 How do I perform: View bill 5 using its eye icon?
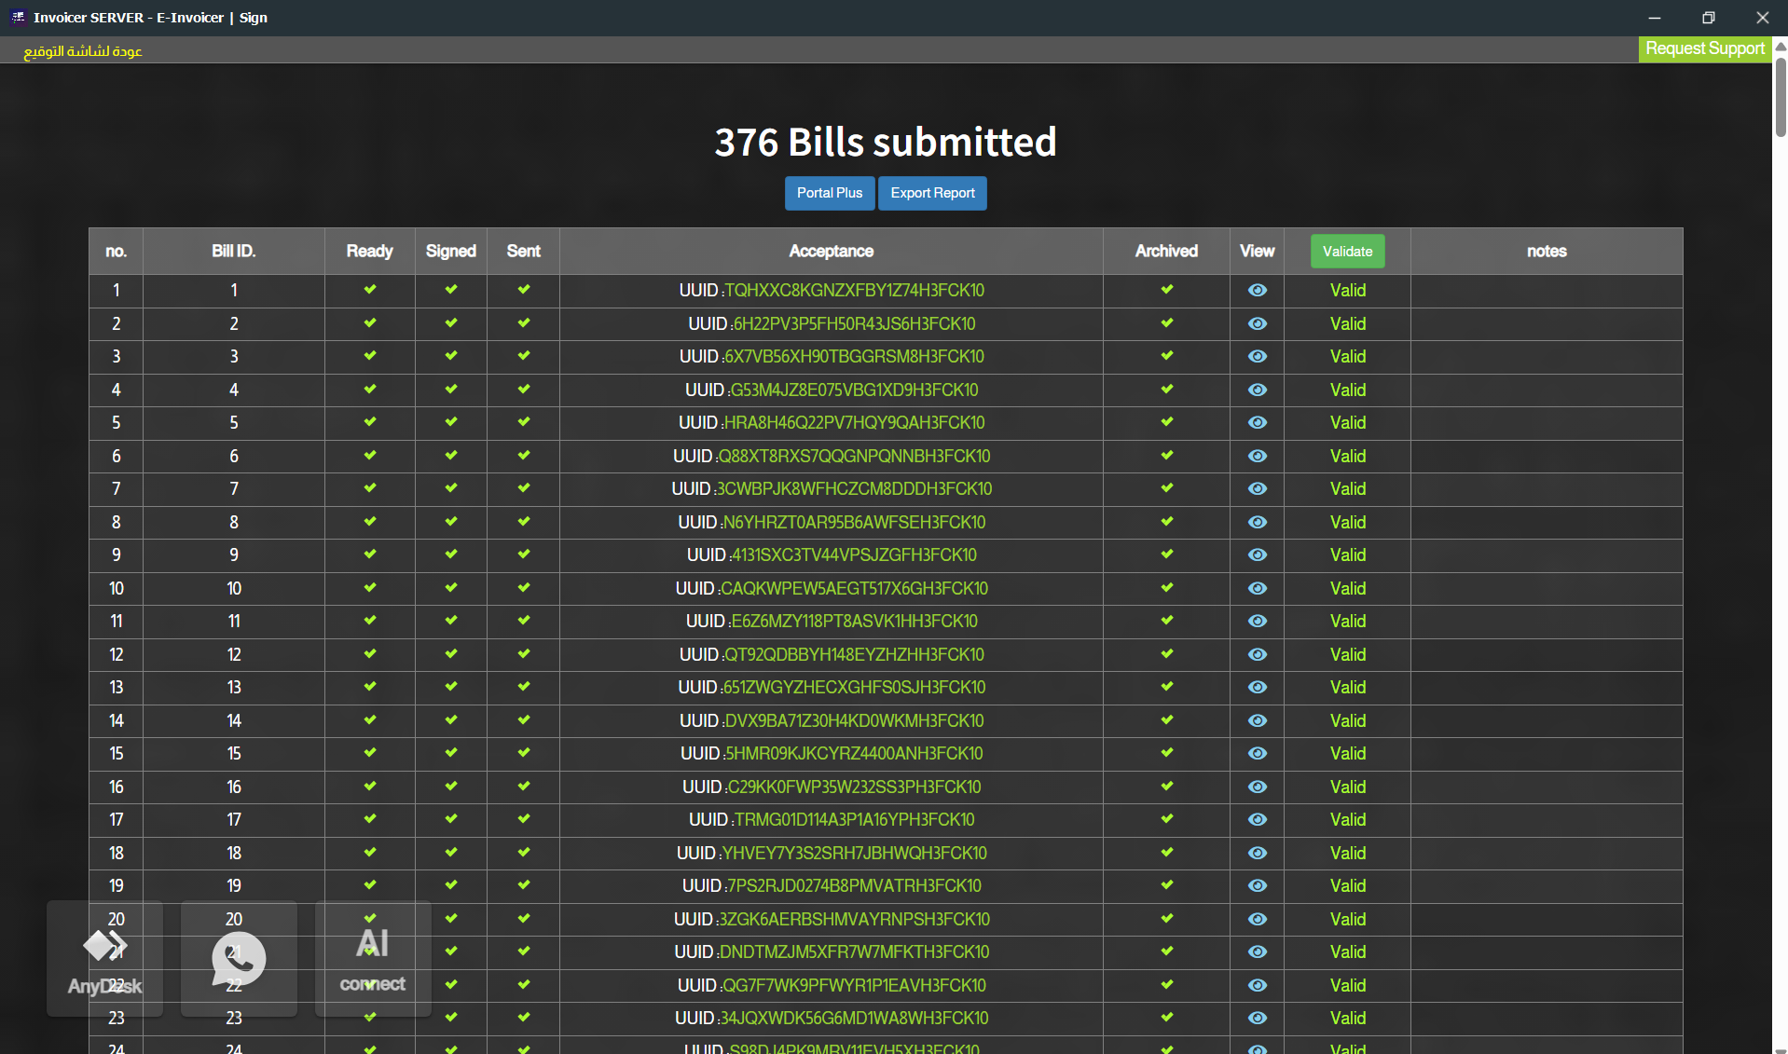(x=1257, y=423)
